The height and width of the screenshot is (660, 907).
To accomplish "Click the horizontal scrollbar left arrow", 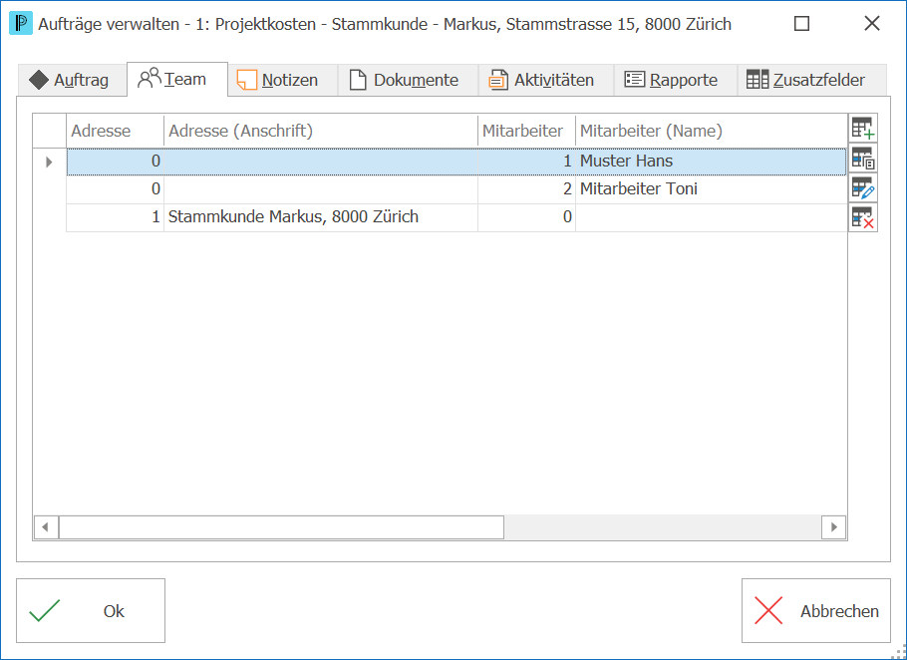I will [x=46, y=527].
